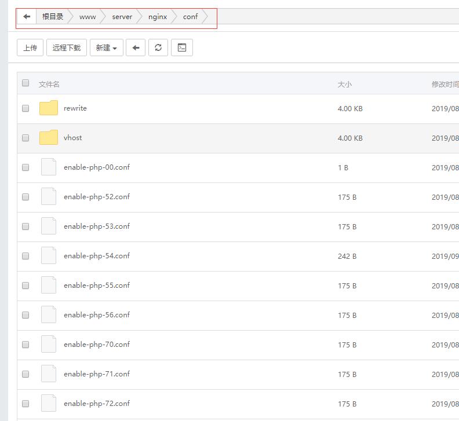The height and width of the screenshot is (421, 459).
Task: Sort by 文件名 column header
Action: point(49,85)
